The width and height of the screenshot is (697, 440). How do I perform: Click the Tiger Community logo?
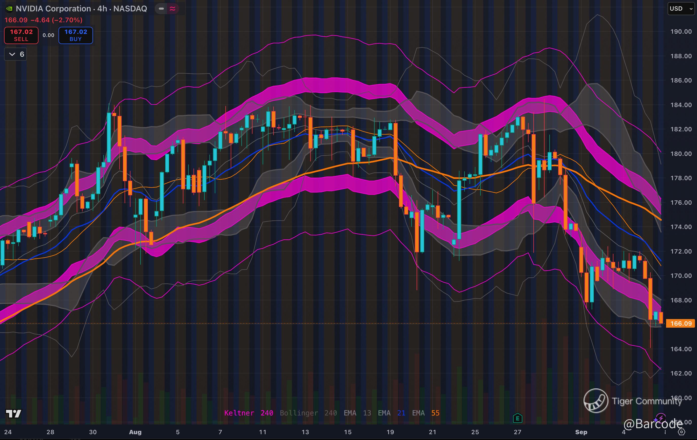[596, 401]
